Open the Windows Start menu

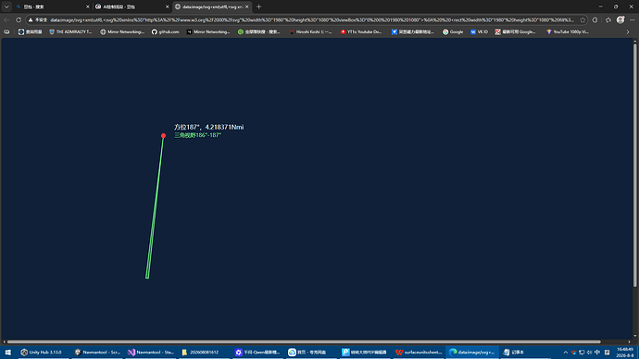tap(7, 353)
